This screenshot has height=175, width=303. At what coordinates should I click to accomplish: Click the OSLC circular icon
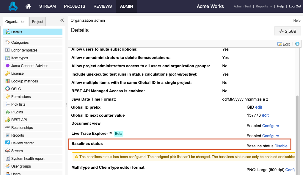click(x=7, y=89)
